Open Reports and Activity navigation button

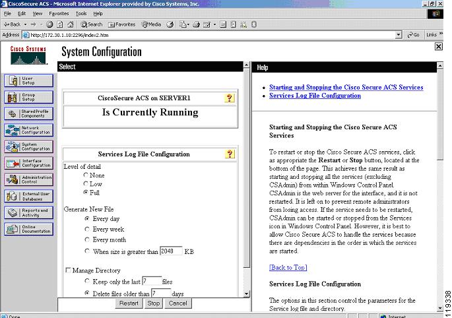tap(28, 212)
